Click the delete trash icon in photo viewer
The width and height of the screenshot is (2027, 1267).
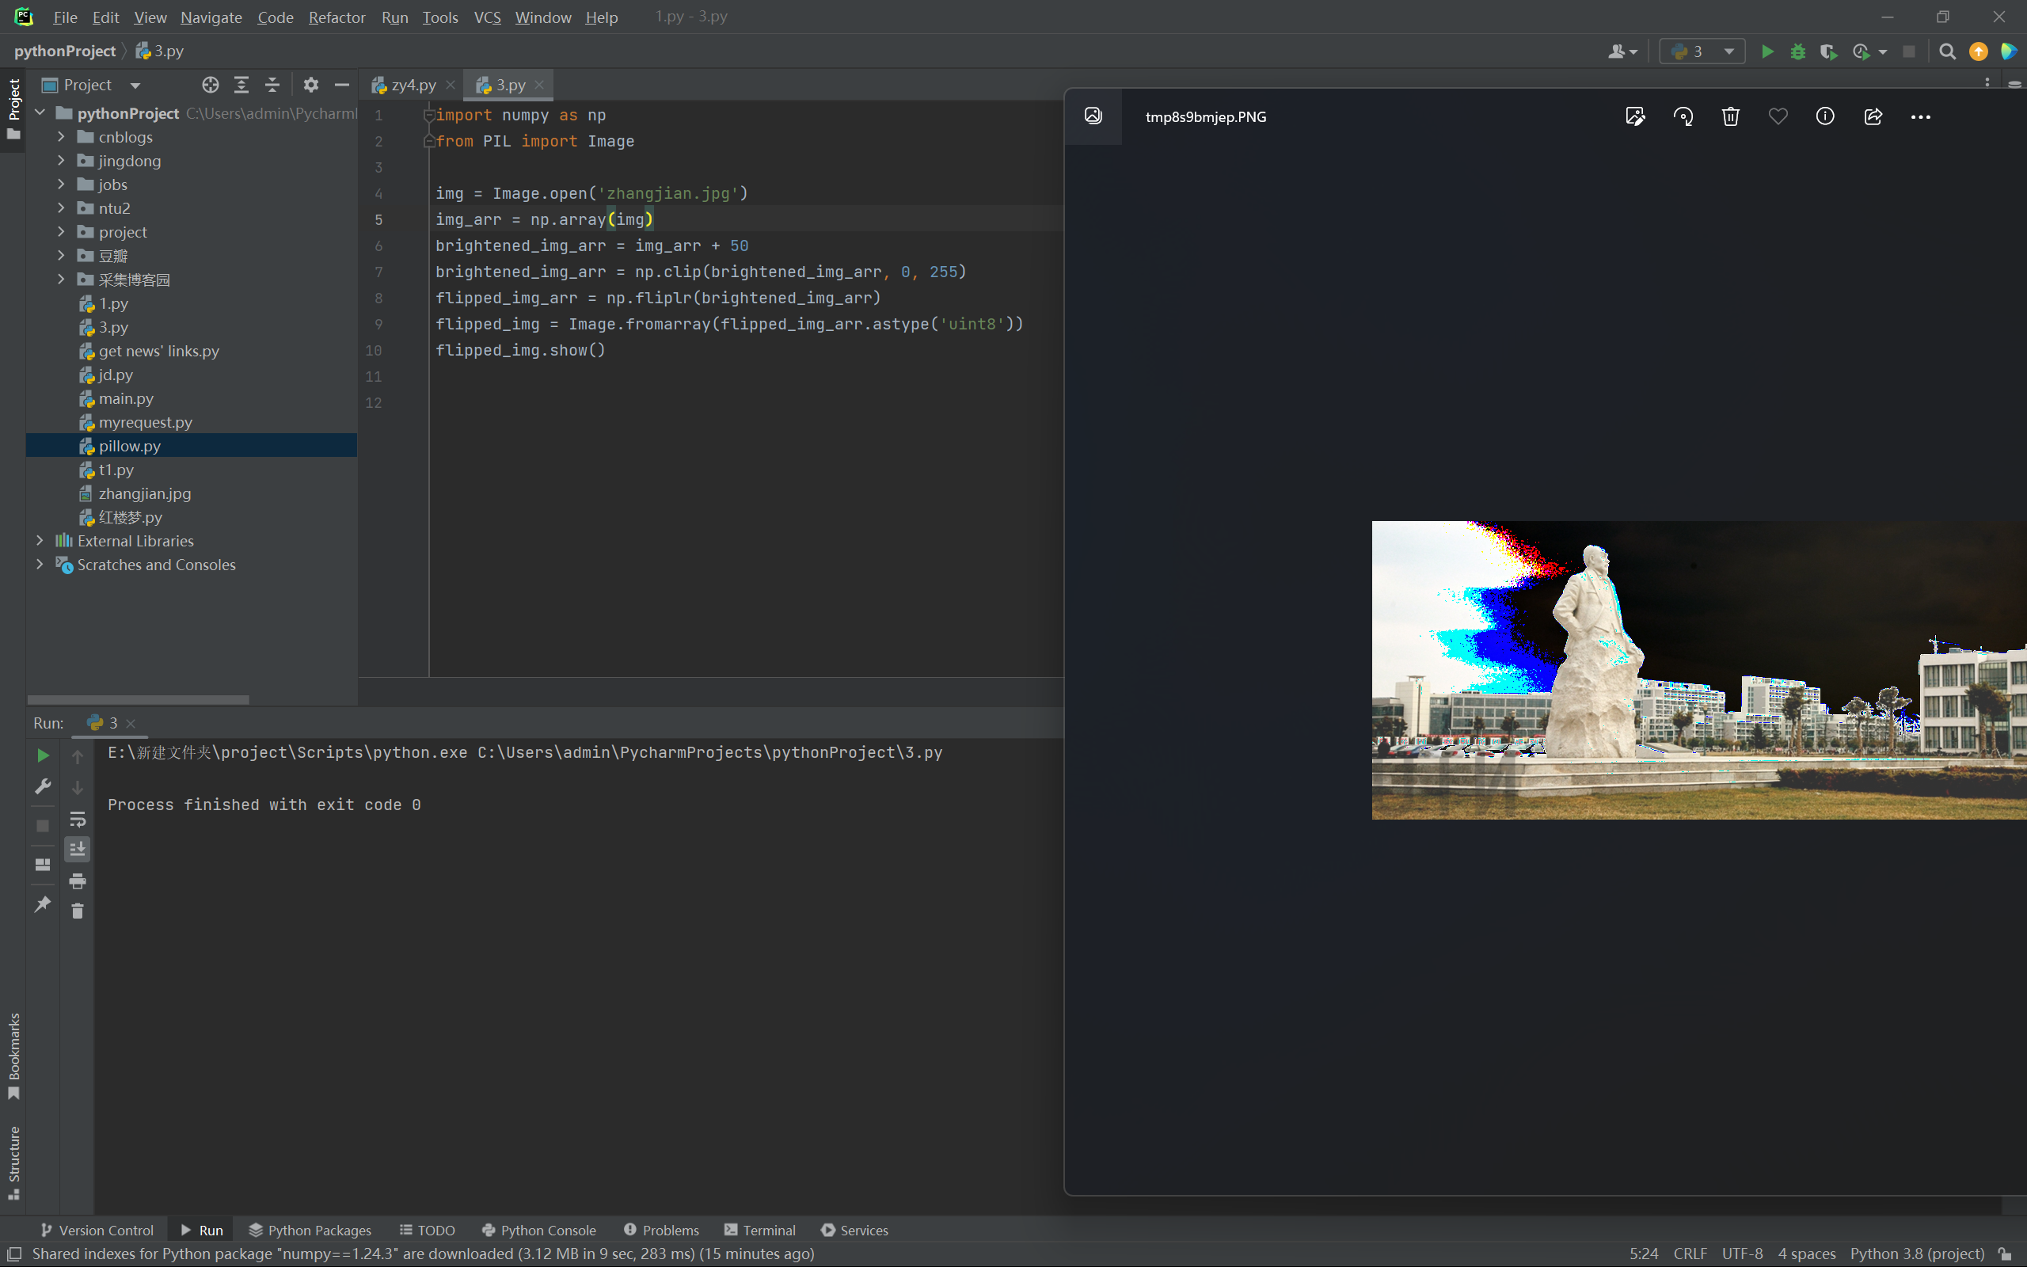point(1731,116)
